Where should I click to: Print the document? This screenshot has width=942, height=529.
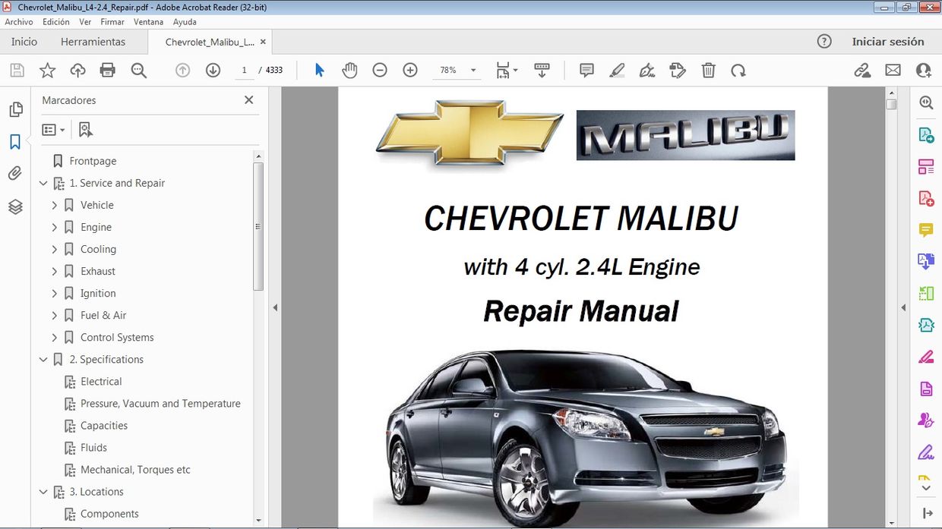point(107,70)
